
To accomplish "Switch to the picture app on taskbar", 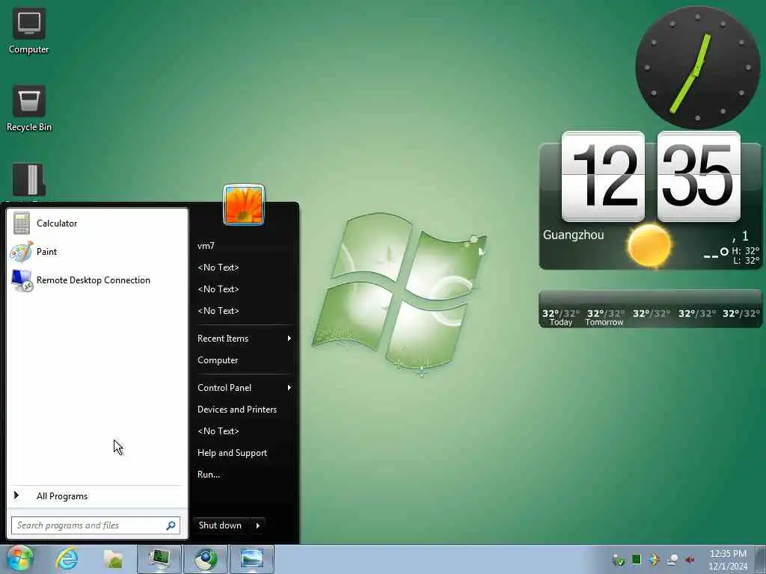I will point(252,559).
